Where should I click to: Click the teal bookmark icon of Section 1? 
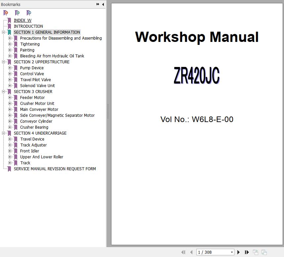click(9, 32)
